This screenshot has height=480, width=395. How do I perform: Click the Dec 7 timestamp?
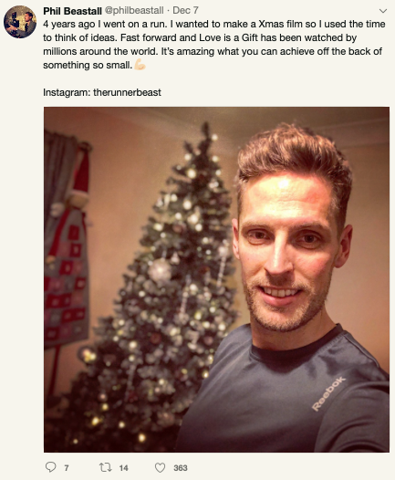(x=185, y=10)
